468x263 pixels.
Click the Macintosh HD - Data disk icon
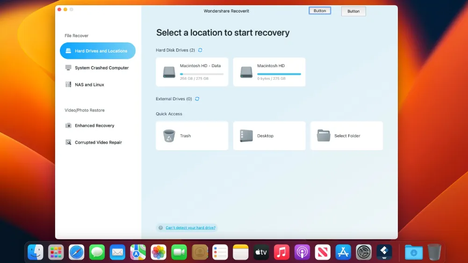point(169,72)
